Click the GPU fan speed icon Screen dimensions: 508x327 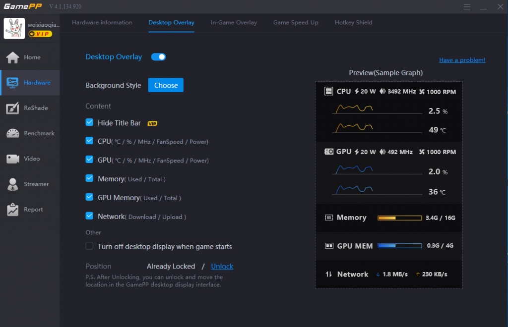point(422,152)
